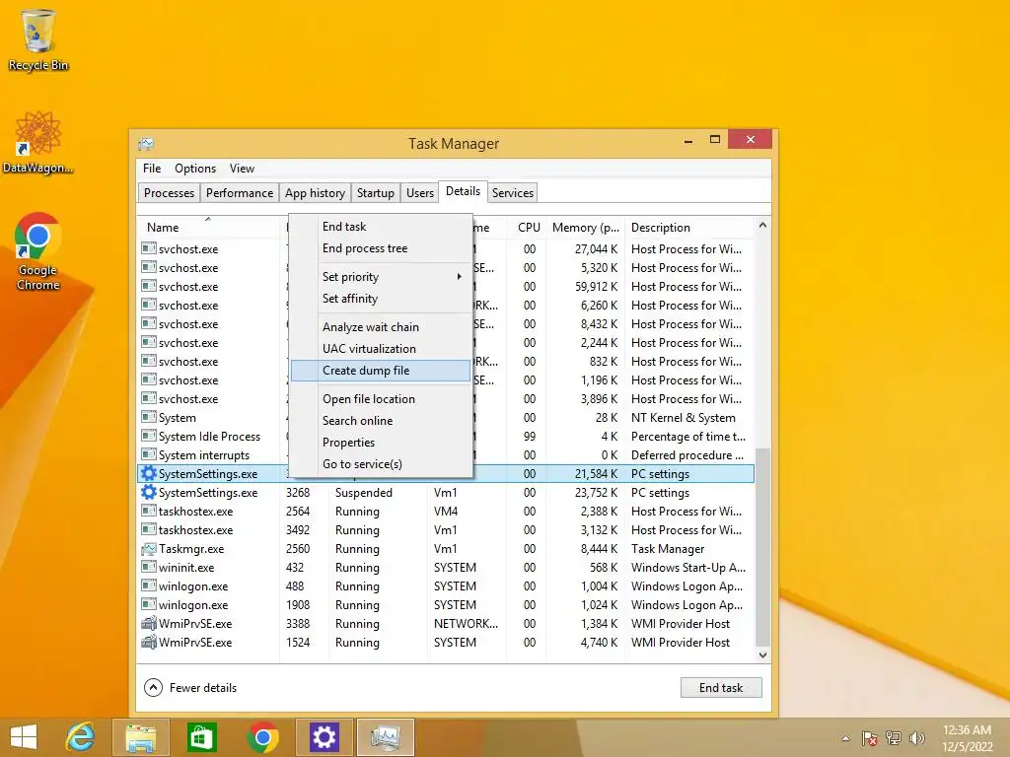
Task: Switch to the Performance tab
Action: click(x=240, y=193)
